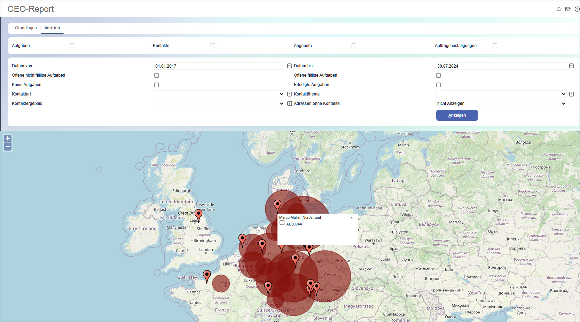Close the Marco Müller map popup
Screen dimensions: 580x322
(351, 218)
